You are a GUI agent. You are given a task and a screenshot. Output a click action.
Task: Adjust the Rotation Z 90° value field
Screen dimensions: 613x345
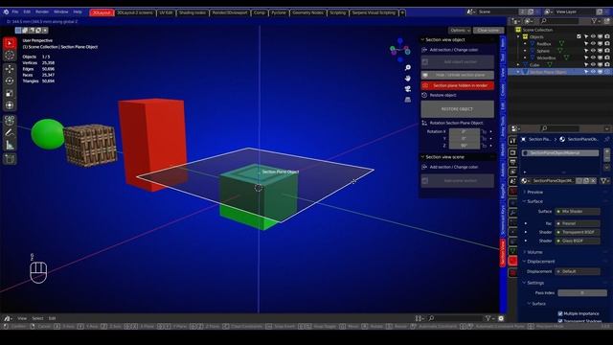464,146
